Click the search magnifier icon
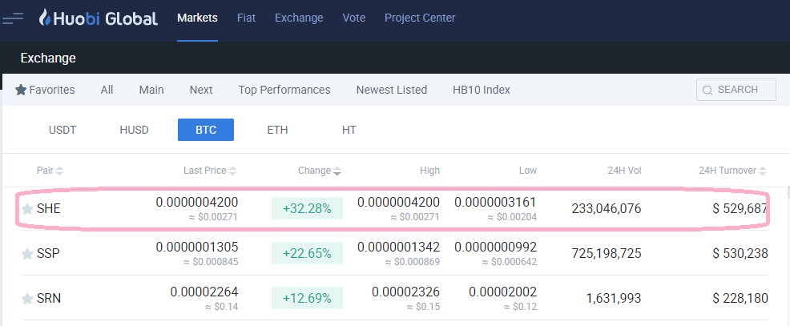 click(707, 90)
